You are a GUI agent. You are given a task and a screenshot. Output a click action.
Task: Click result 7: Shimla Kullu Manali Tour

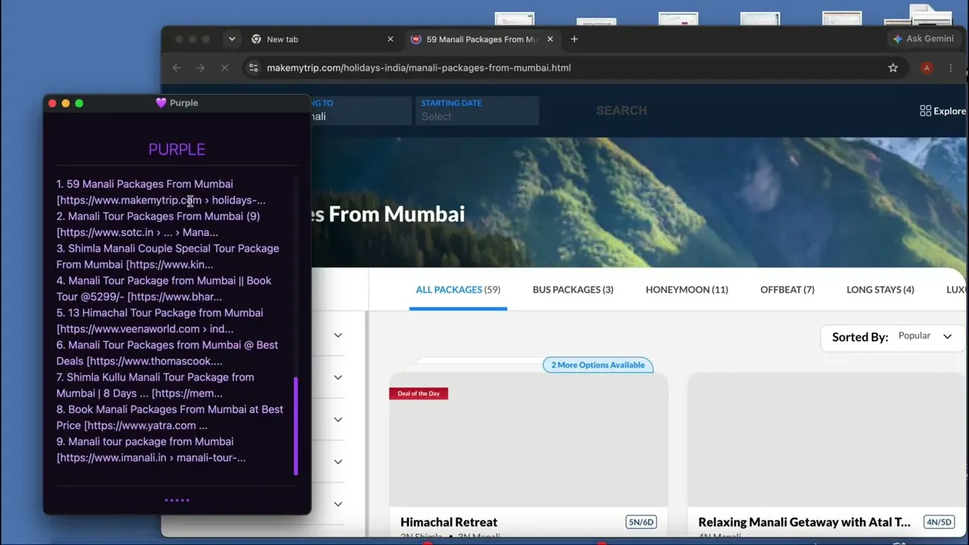click(155, 385)
